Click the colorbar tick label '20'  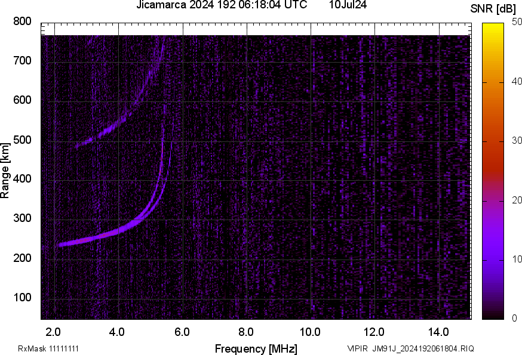tap(517, 200)
